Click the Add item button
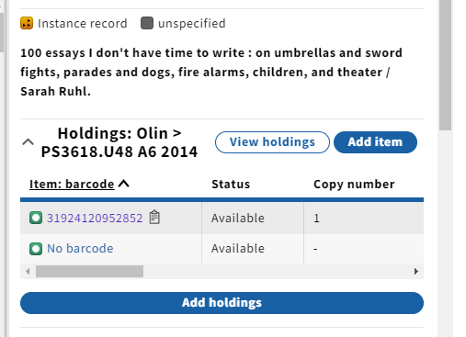The width and height of the screenshot is (466, 337). click(x=375, y=142)
